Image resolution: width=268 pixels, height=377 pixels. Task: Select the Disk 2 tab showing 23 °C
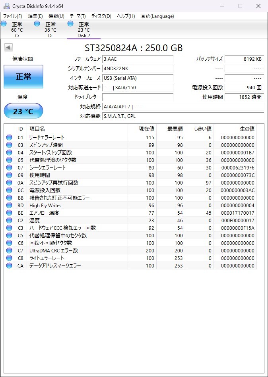tap(84, 30)
